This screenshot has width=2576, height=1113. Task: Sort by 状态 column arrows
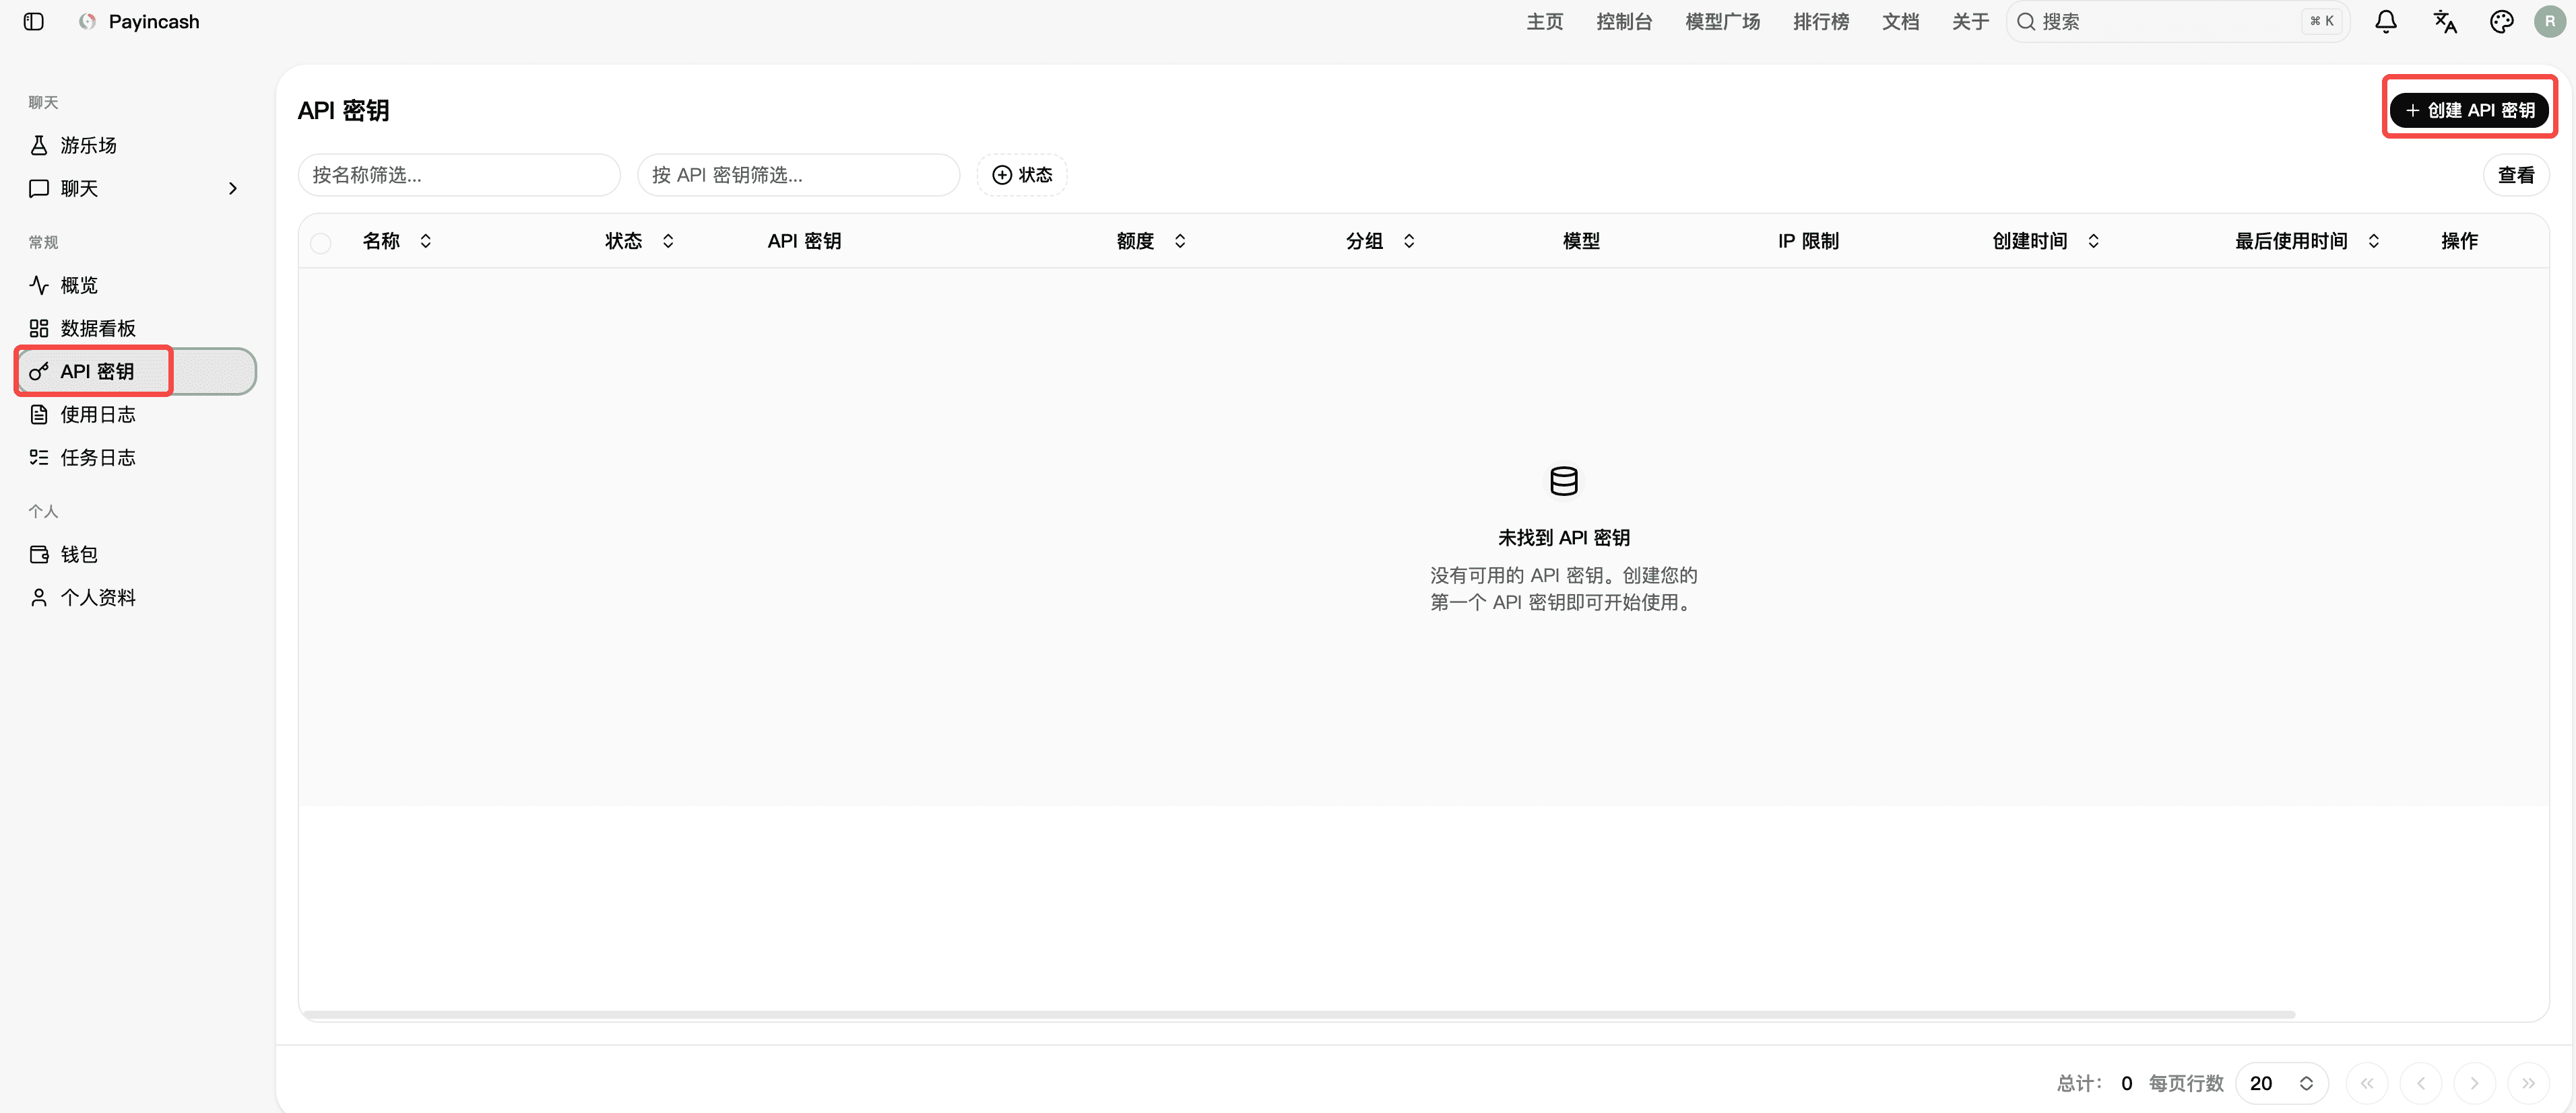click(x=668, y=241)
